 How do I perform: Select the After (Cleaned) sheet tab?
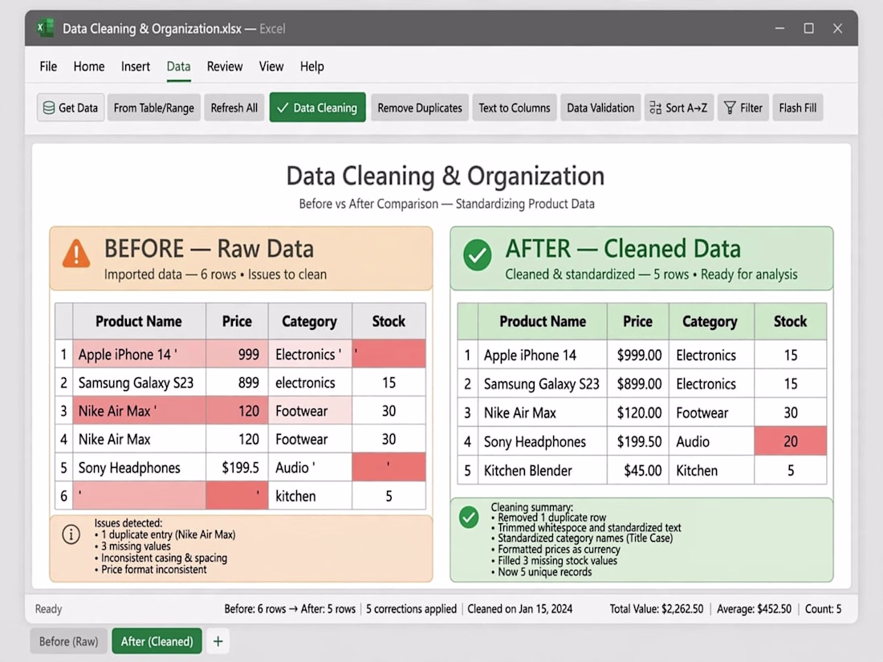(x=157, y=641)
